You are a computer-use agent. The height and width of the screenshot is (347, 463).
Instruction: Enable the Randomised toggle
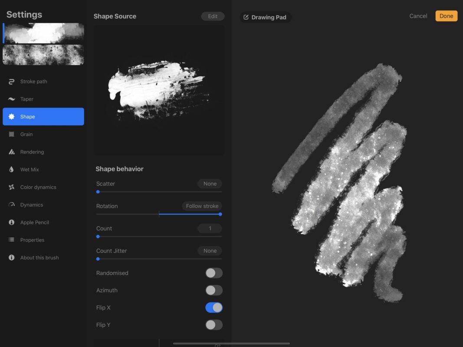coord(213,272)
